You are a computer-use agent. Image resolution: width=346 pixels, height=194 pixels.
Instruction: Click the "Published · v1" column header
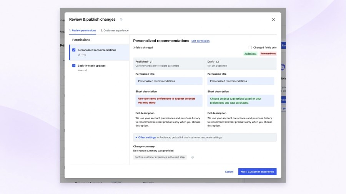[144, 62]
